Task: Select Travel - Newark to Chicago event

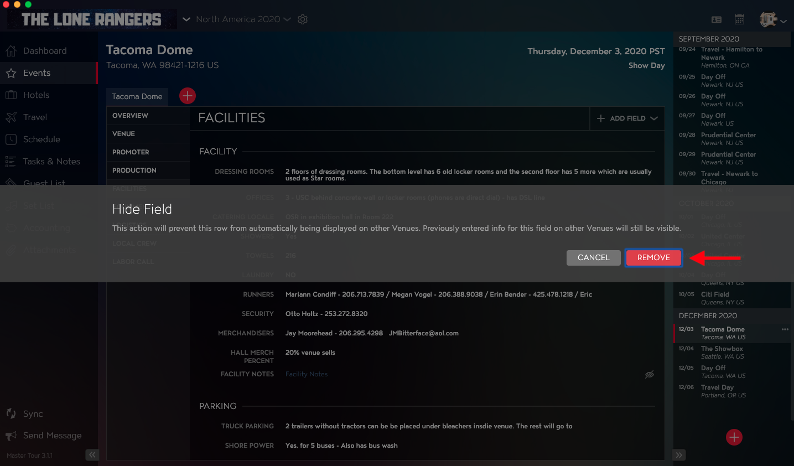Action: pyautogui.click(x=731, y=178)
